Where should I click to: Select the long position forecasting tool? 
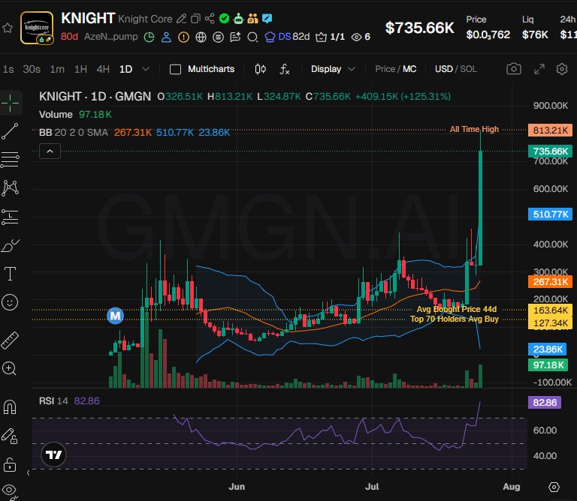point(10,217)
